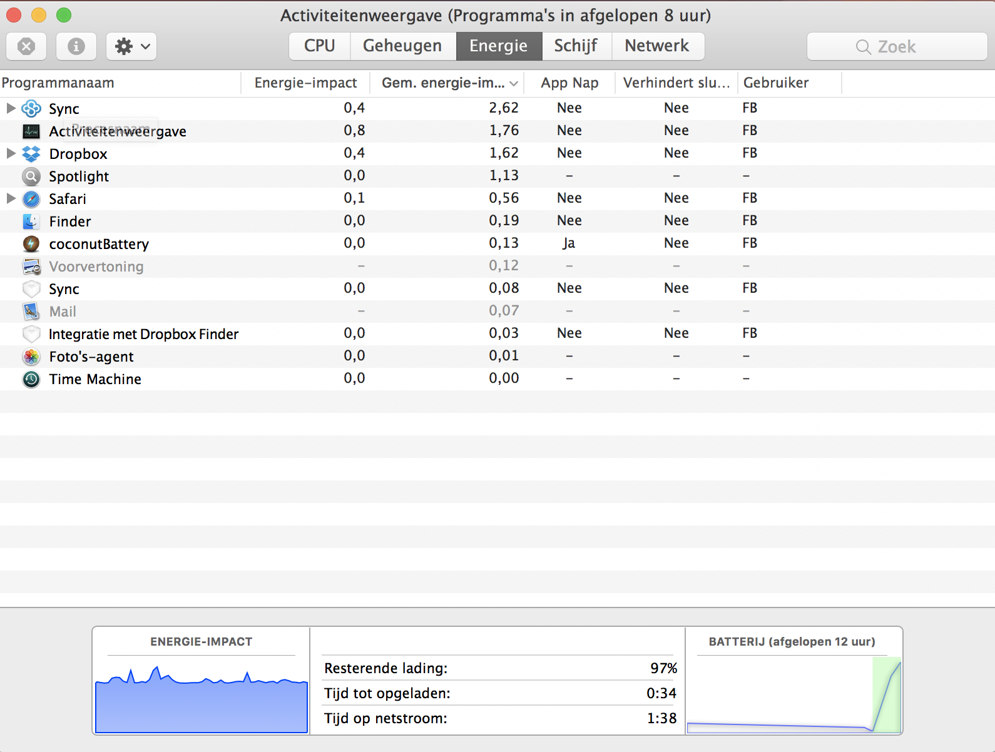The height and width of the screenshot is (752, 995).
Task: Click the 1,76 average energy value
Action: pyautogui.click(x=504, y=130)
